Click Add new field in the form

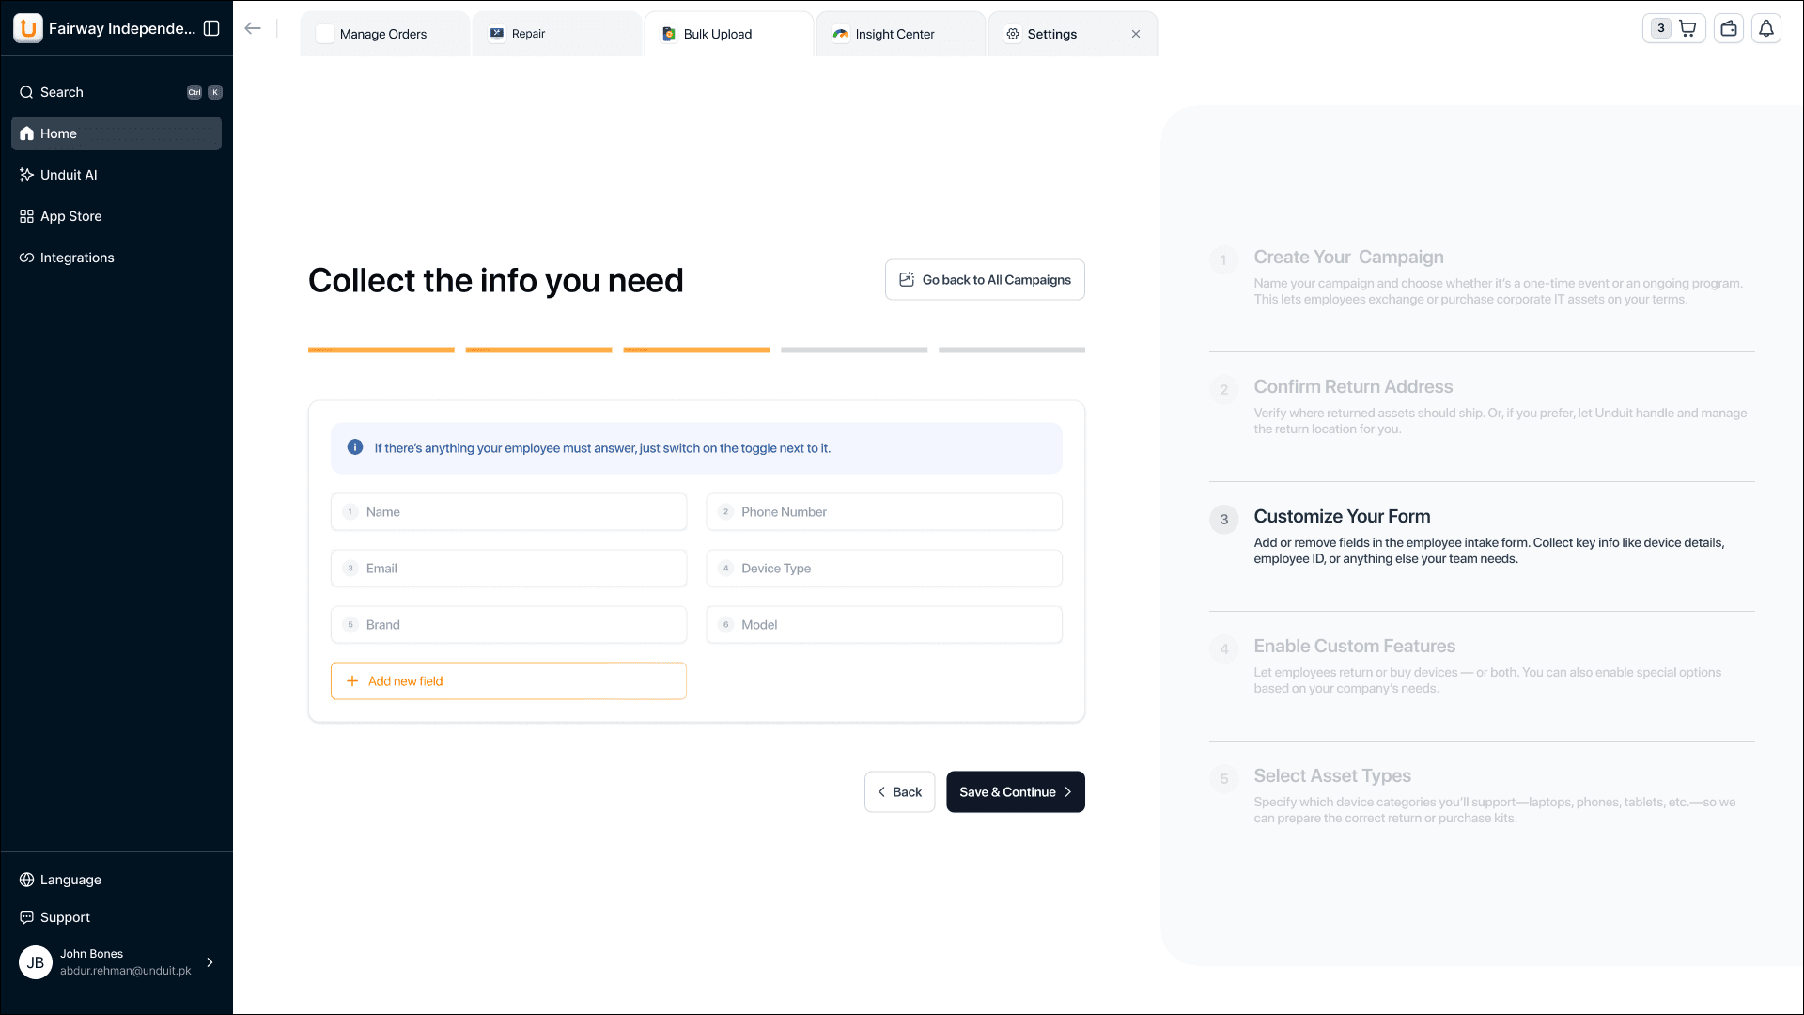(x=508, y=680)
